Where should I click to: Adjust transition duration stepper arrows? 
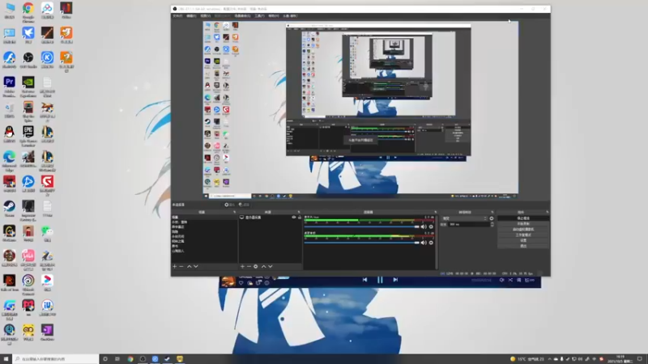pos(492,224)
